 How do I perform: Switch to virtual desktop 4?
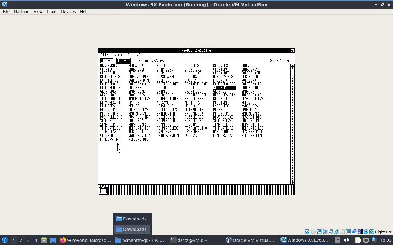pos(36,240)
